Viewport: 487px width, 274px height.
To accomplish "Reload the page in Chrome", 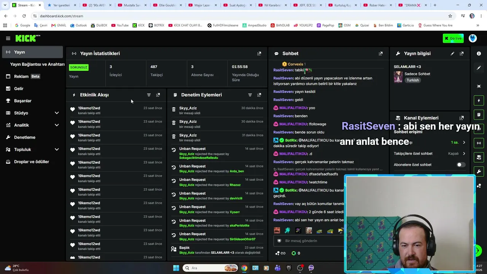I will pos(24,16).
